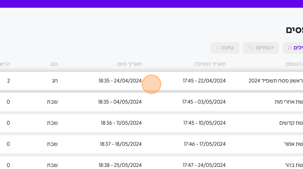Open the פסח תשפ״ד 2024 form row

coord(275,81)
